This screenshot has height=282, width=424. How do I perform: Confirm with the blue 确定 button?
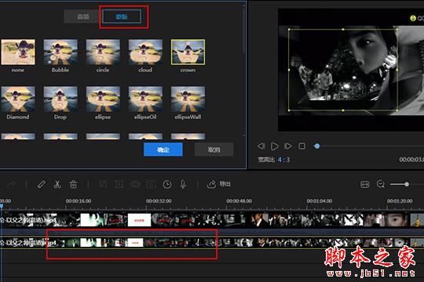pos(163,150)
